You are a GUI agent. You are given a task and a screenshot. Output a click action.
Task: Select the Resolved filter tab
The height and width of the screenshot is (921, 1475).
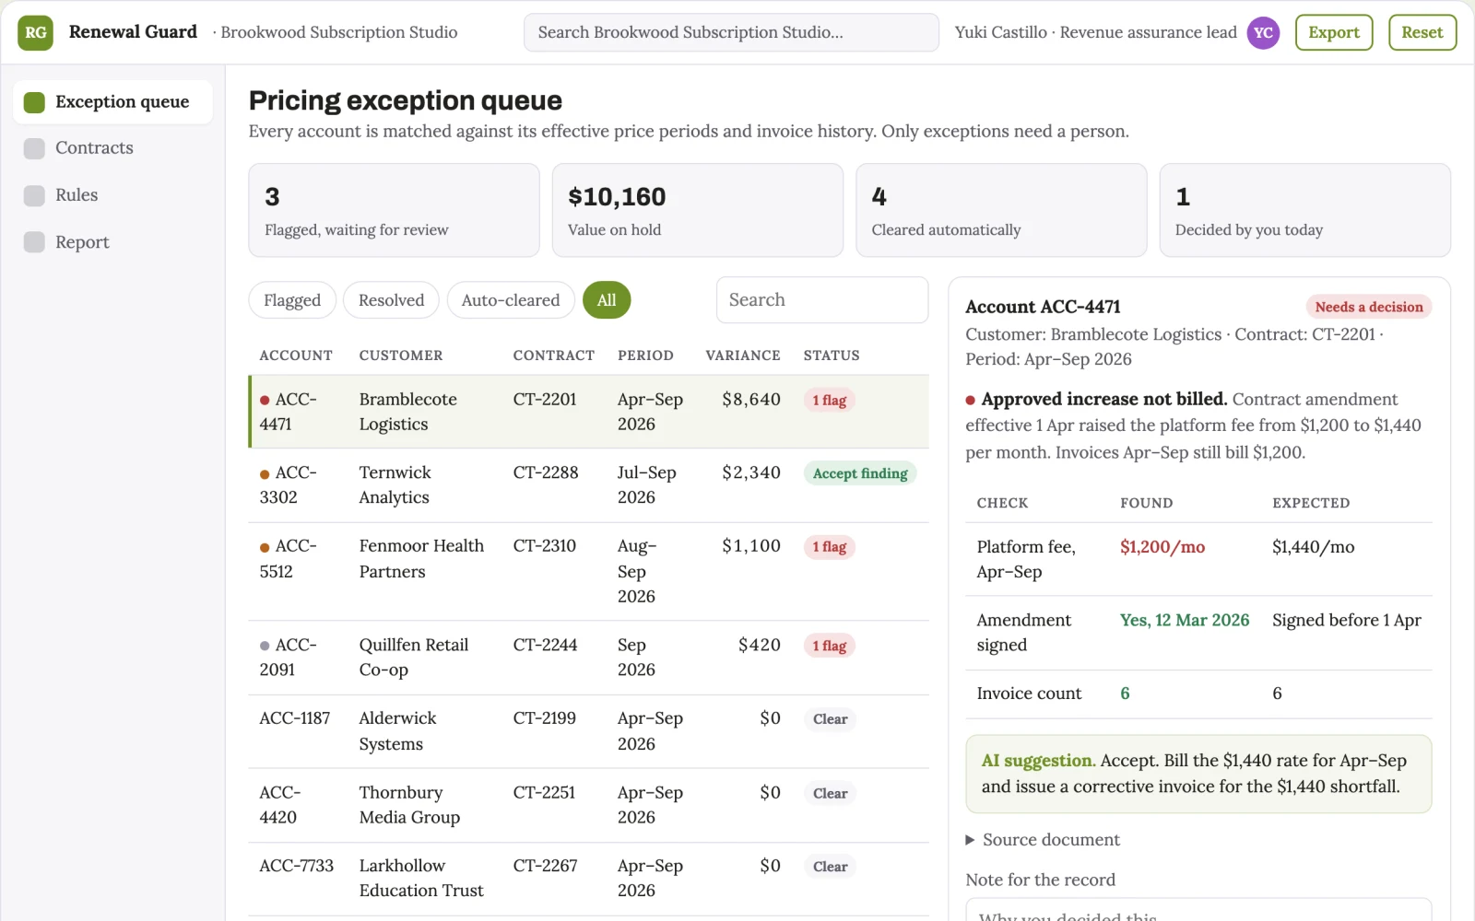click(x=391, y=300)
